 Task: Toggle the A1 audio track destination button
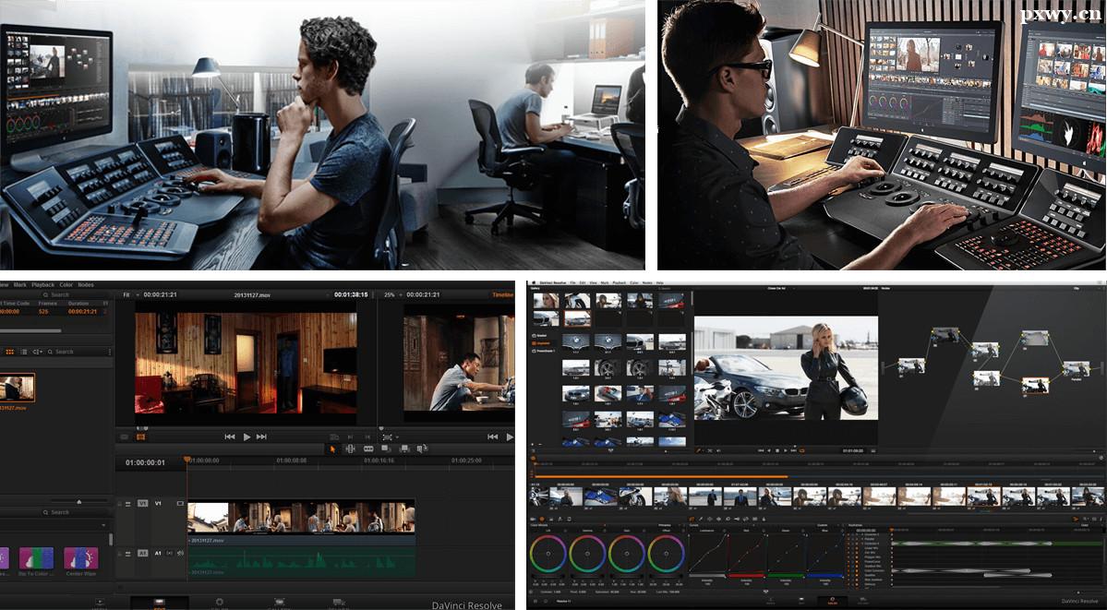click(x=142, y=553)
